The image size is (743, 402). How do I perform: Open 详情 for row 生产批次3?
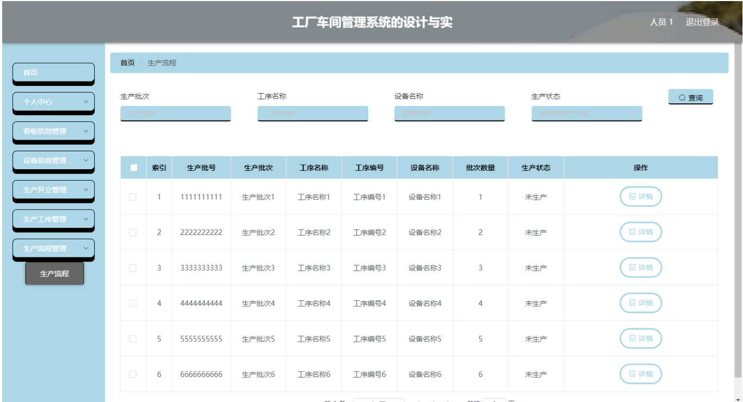point(641,268)
